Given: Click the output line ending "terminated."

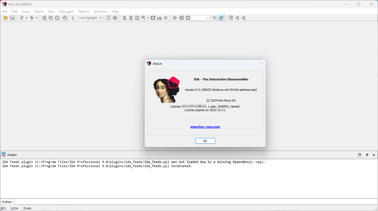Looking at the screenshot, I should (x=97, y=166).
